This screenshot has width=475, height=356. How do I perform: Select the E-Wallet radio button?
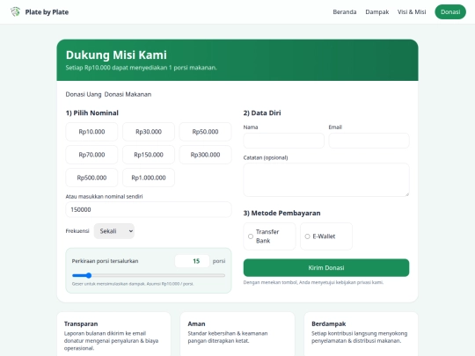point(307,236)
